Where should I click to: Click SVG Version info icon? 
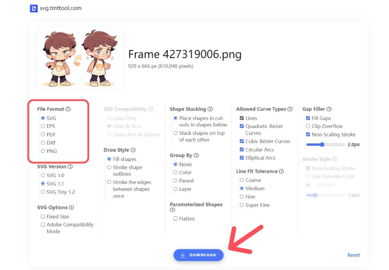click(70, 166)
